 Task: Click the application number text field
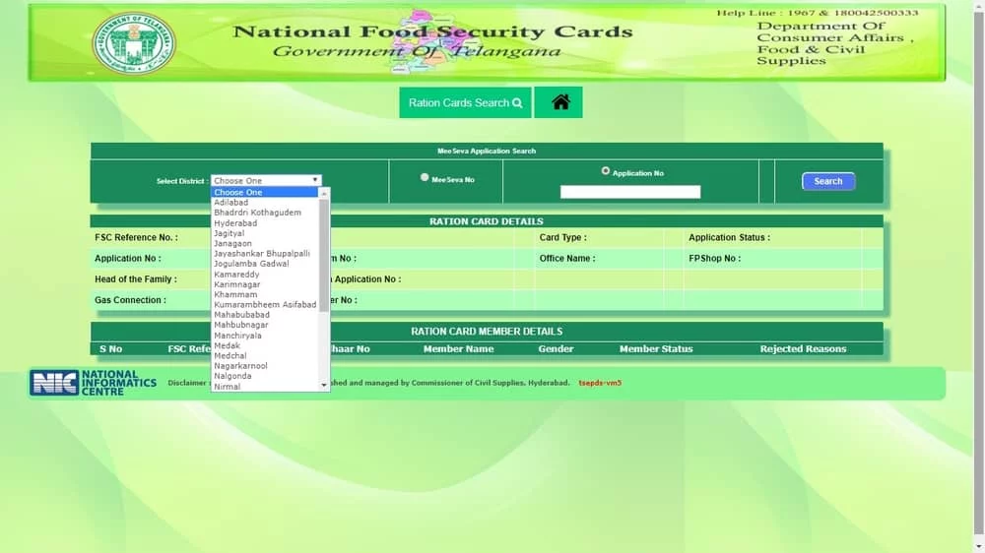630,192
